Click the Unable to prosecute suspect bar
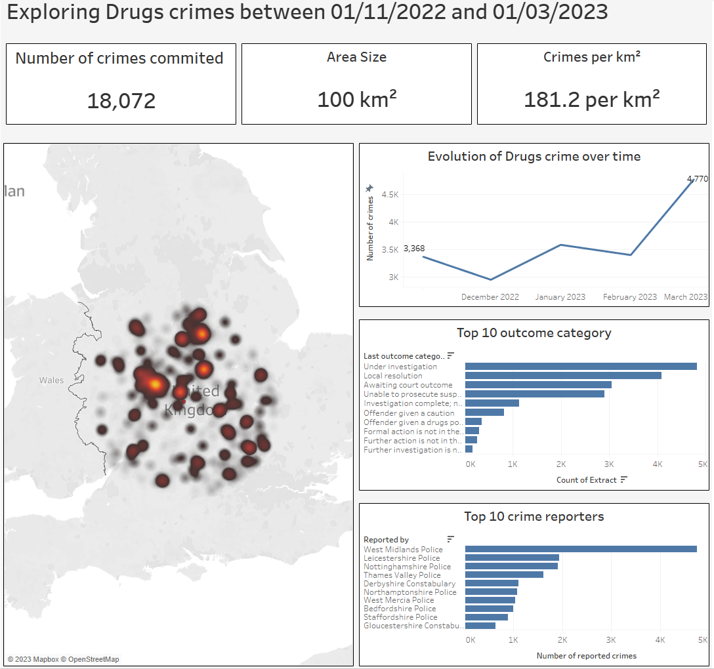Screen dimensions: 714x669 (x=535, y=394)
